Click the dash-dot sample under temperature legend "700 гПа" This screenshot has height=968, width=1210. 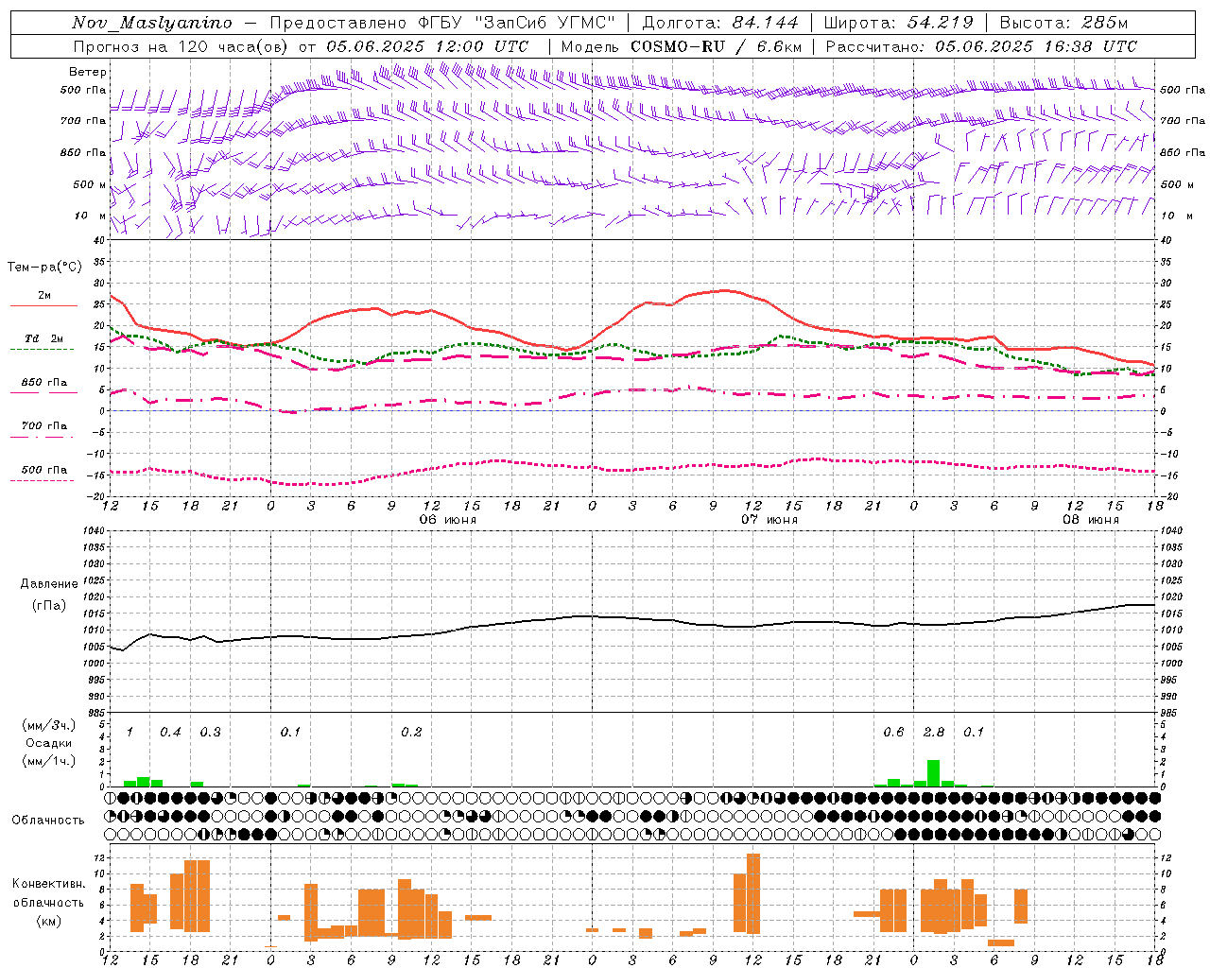pyautogui.click(x=42, y=437)
